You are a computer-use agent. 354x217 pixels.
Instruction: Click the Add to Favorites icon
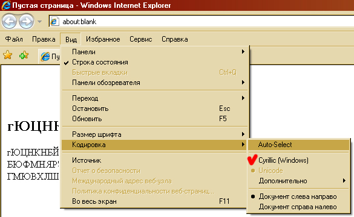pyautogui.click(x=24, y=55)
